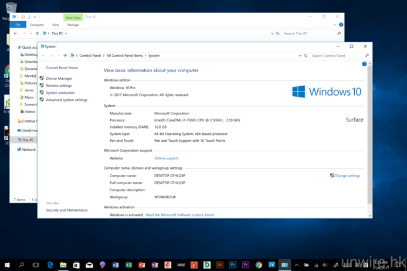
Task: Expand the Quick access tree node
Action: [15, 47]
